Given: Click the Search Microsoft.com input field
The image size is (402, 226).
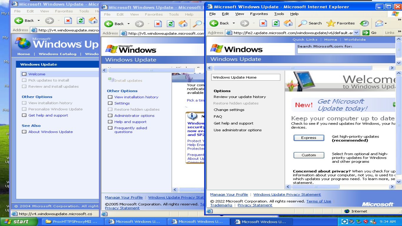Looking at the screenshot, I should (x=346, y=51).
